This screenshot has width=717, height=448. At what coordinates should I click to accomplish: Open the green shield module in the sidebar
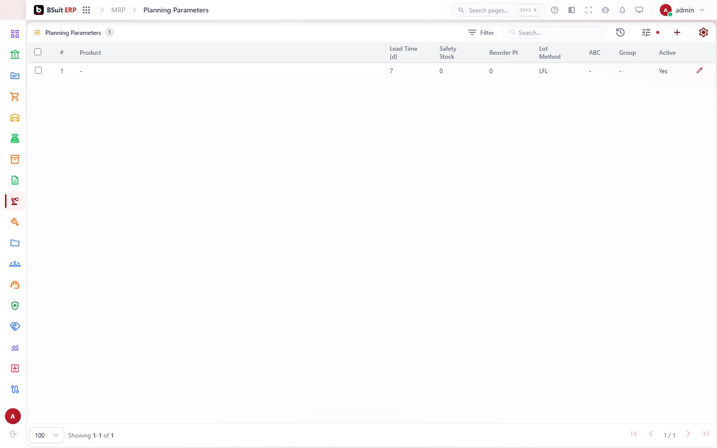[x=15, y=306]
